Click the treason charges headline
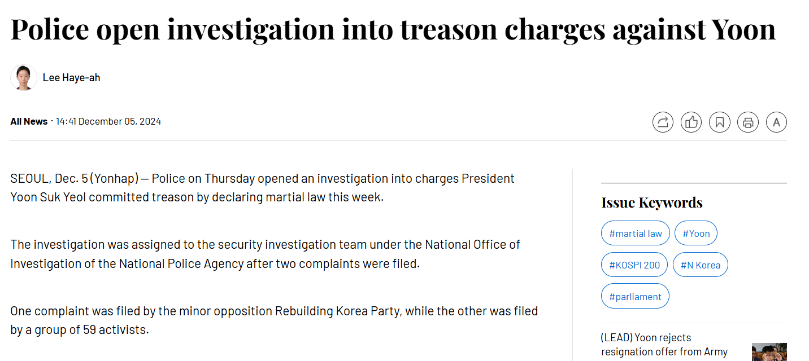This screenshot has width=809, height=361. [393, 29]
